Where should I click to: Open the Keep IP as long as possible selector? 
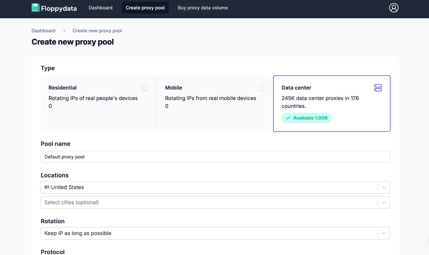click(x=215, y=233)
